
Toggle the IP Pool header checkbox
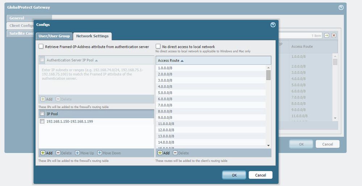click(x=42, y=114)
